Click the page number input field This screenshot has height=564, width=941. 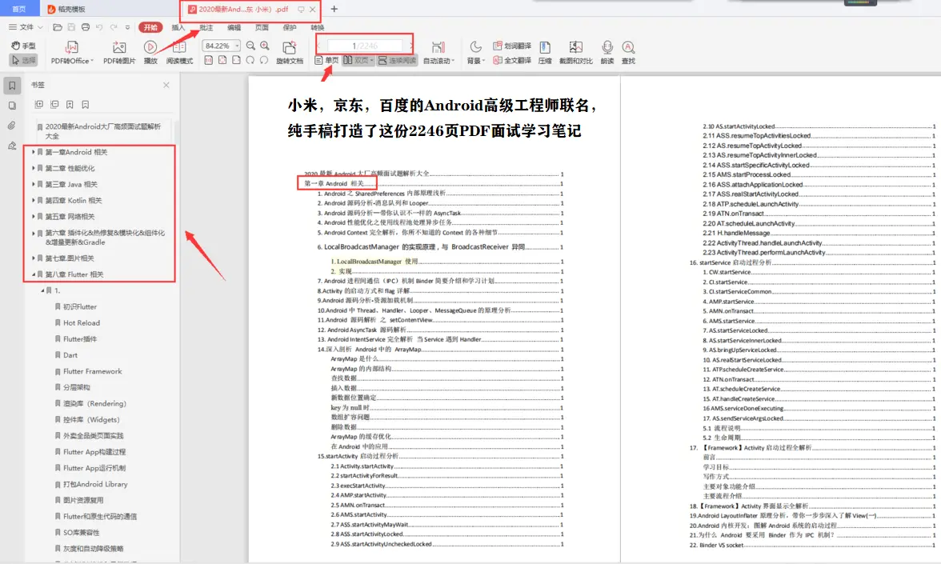[x=365, y=46]
